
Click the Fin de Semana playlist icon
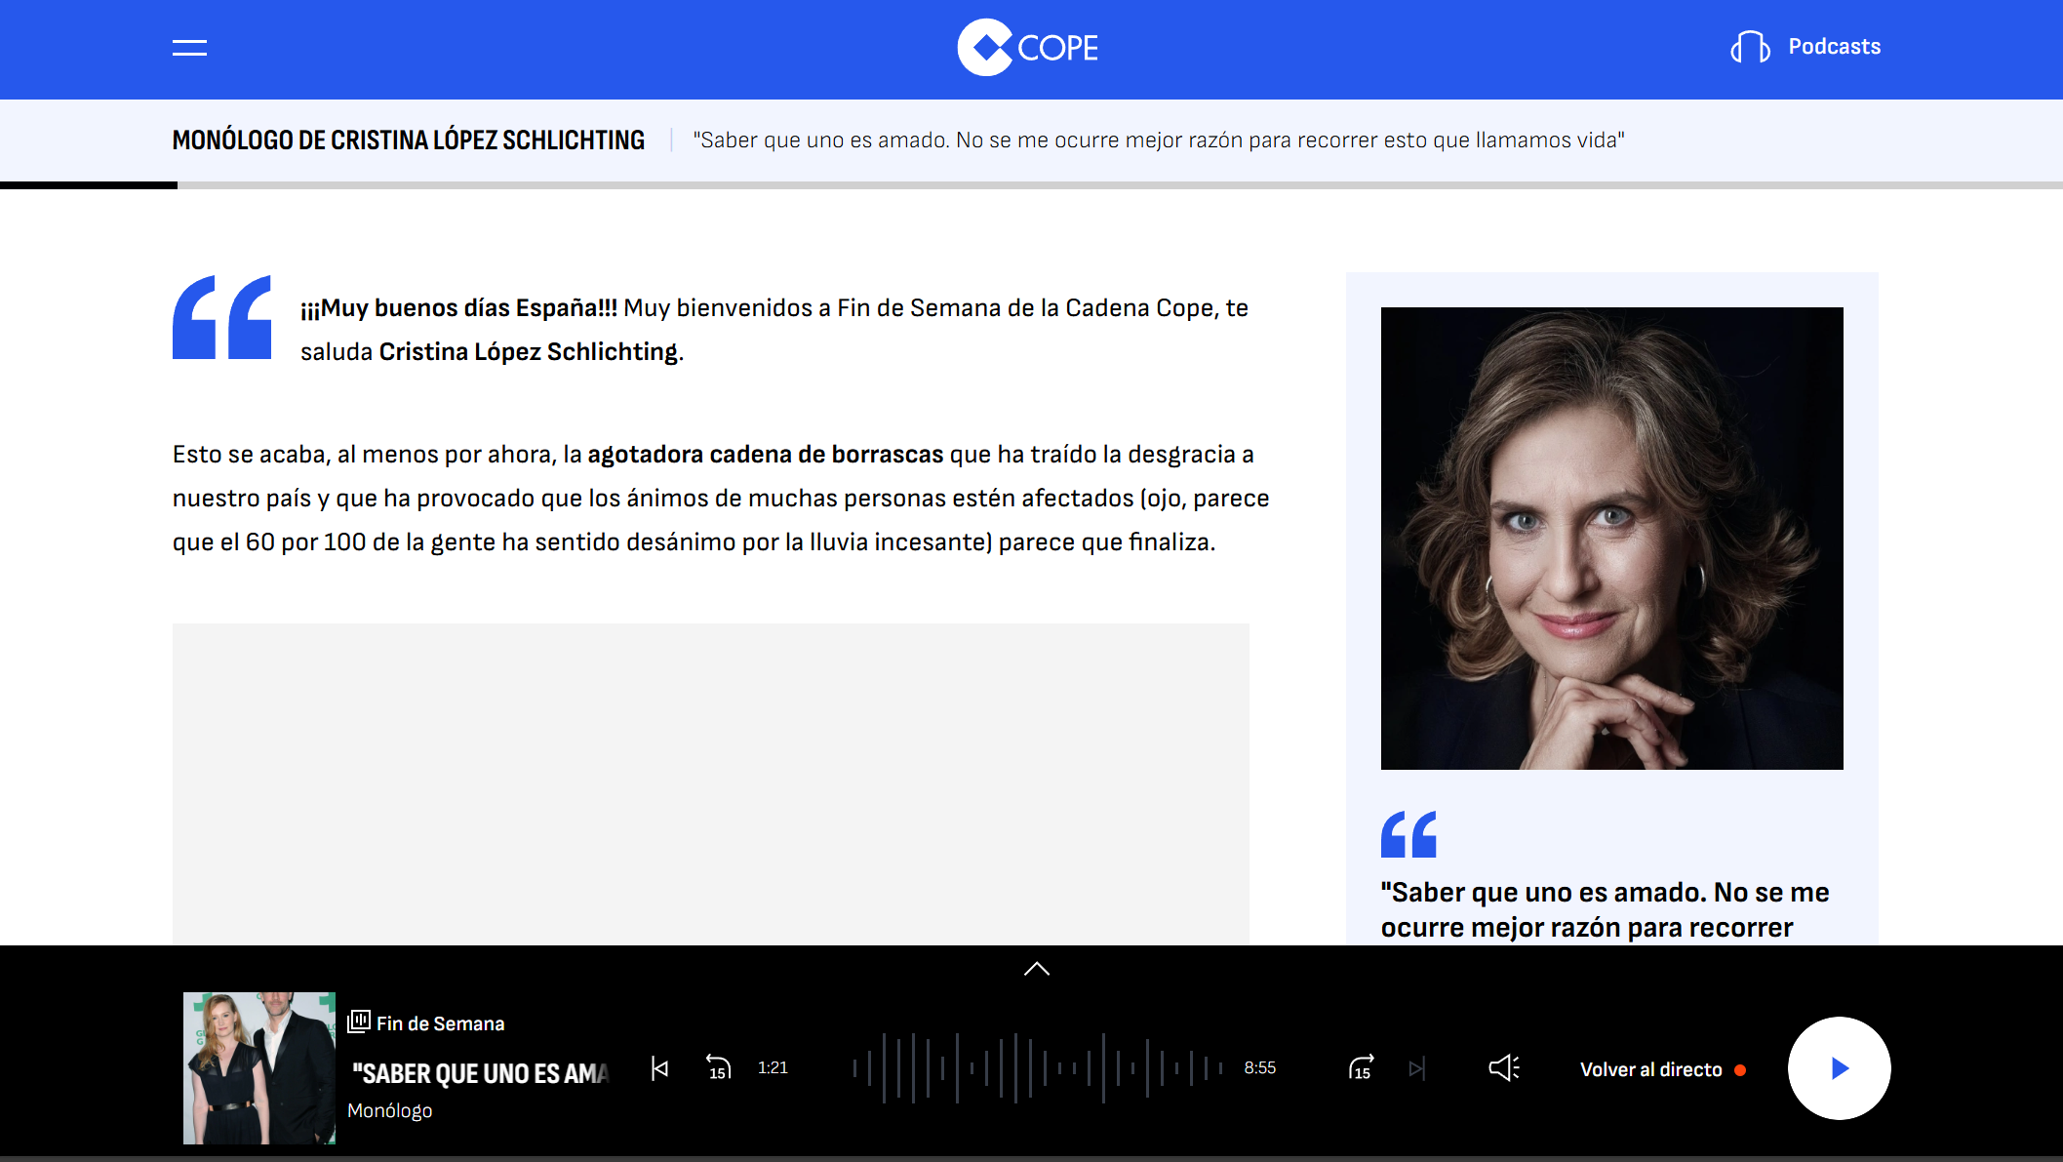pyautogui.click(x=358, y=1022)
